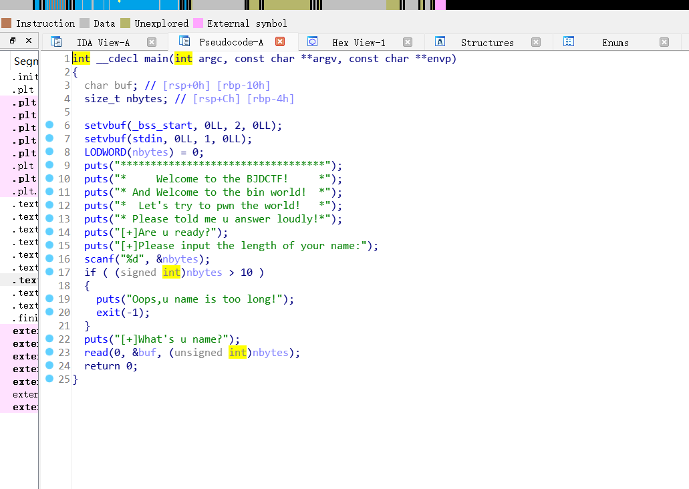Click line number 13 in gutter
The image size is (689, 489).
click(64, 219)
